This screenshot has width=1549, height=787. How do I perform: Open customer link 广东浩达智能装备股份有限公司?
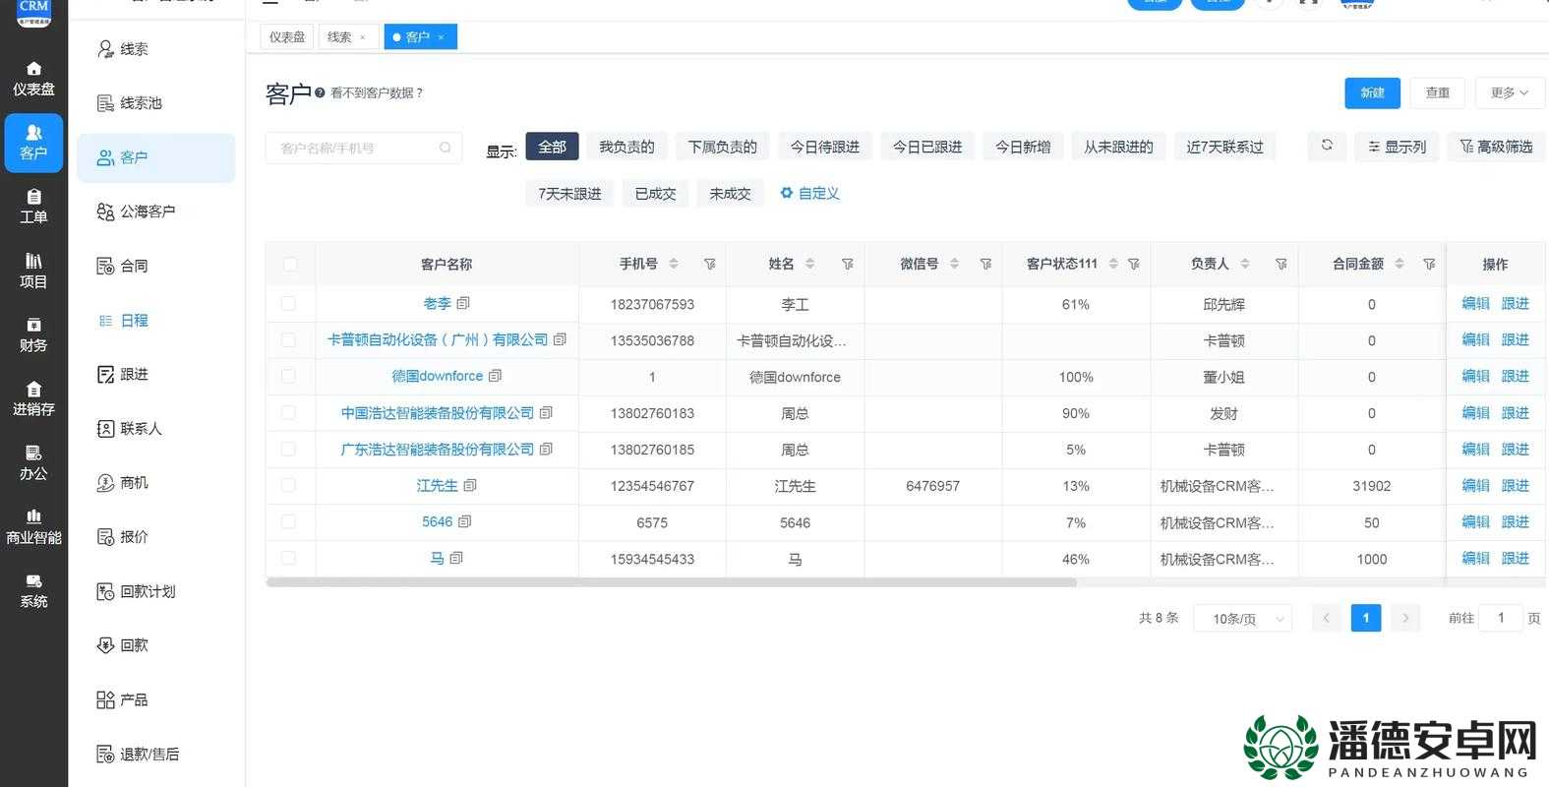[437, 449]
